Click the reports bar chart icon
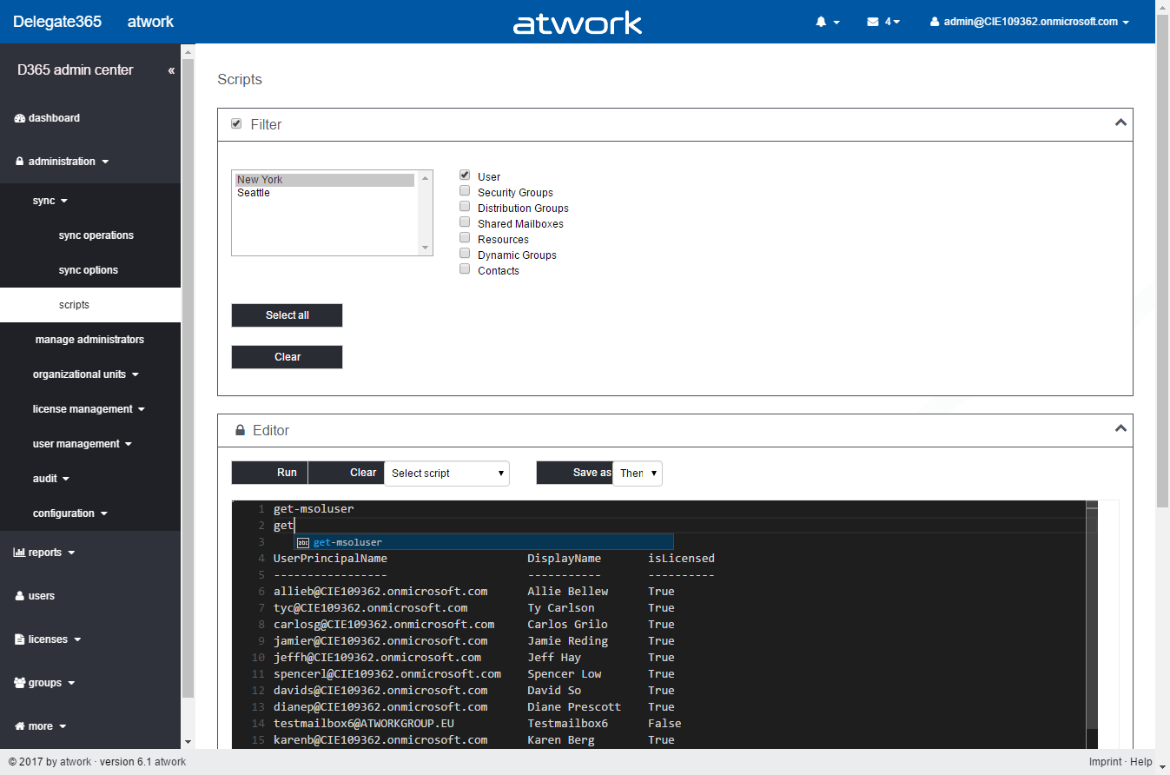The width and height of the screenshot is (1170, 775). pos(20,553)
